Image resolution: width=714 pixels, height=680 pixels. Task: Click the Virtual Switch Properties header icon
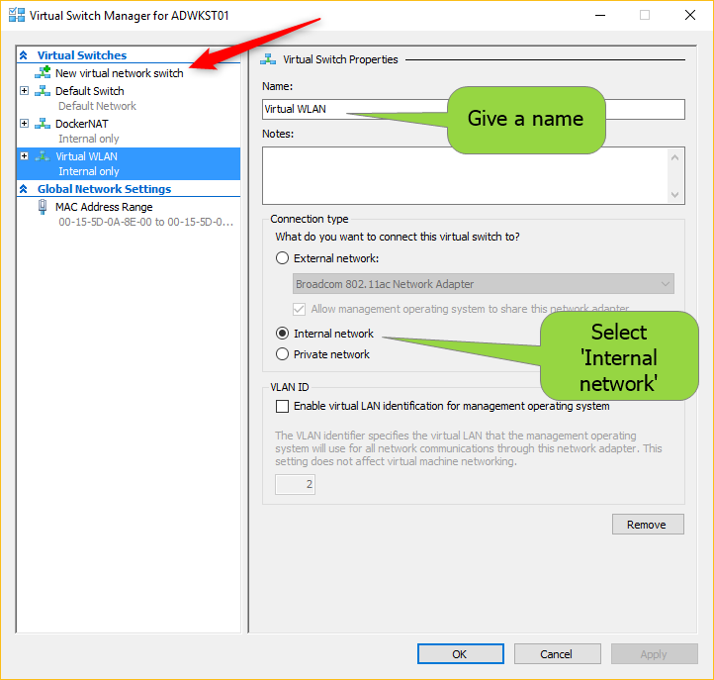[268, 59]
